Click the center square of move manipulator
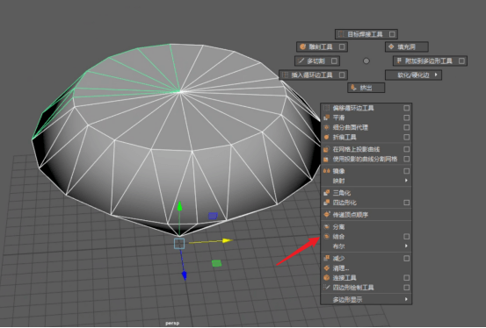Image resolution: width=486 pixels, height=328 pixels. 179,244
